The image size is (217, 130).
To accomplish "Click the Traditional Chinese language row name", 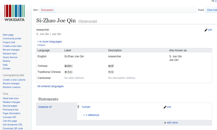I will pos(49,72).
